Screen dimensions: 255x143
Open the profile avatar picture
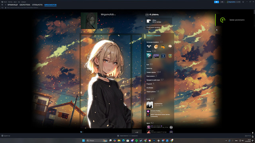coord(89,21)
